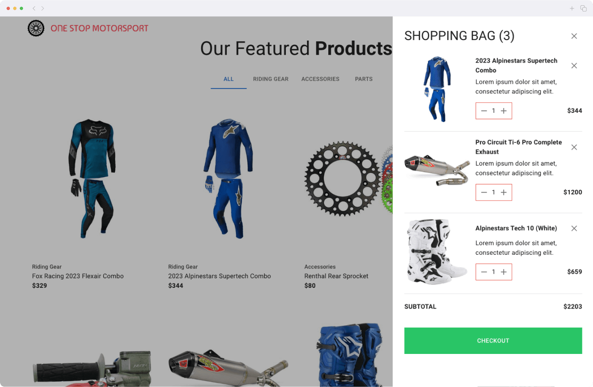593x387 pixels.
Task: Click the green Checkout button
Action: (493, 341)
